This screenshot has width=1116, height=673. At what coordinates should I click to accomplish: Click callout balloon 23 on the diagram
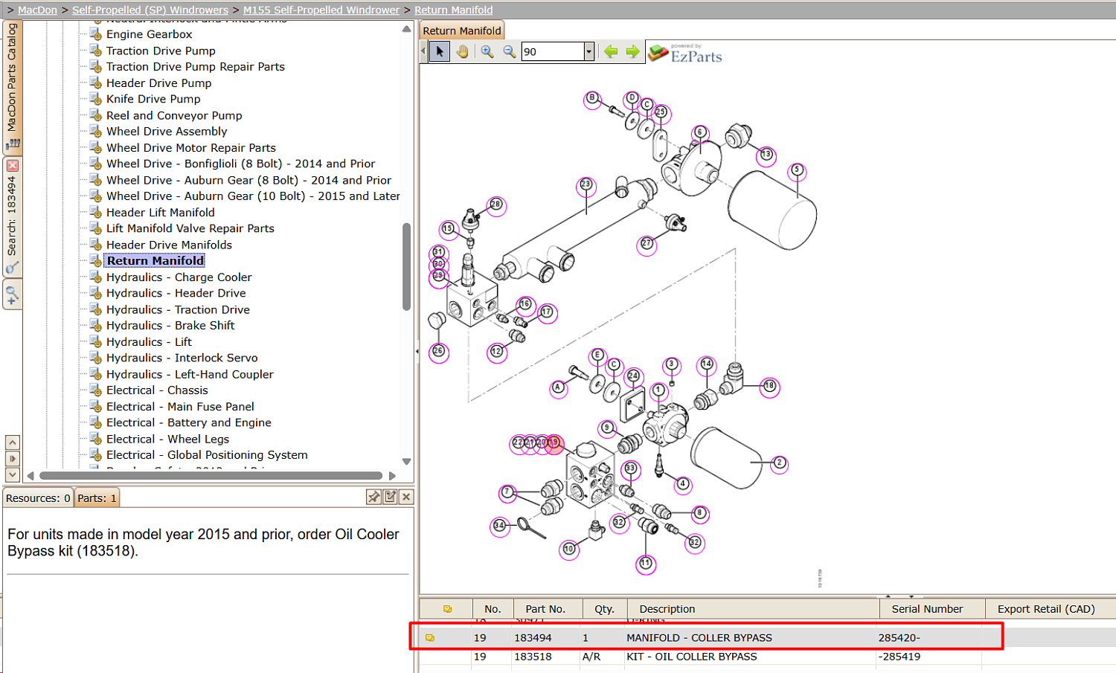coord(586,184)
